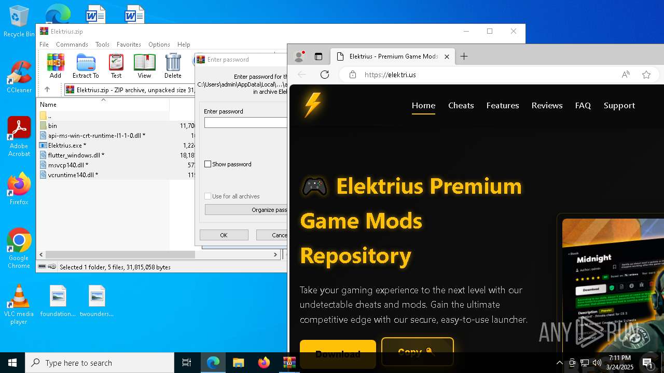The height and width of the screenshot is (373, 664).
Task: Open WinRAR Commands menu
Action: click(72, 45)
